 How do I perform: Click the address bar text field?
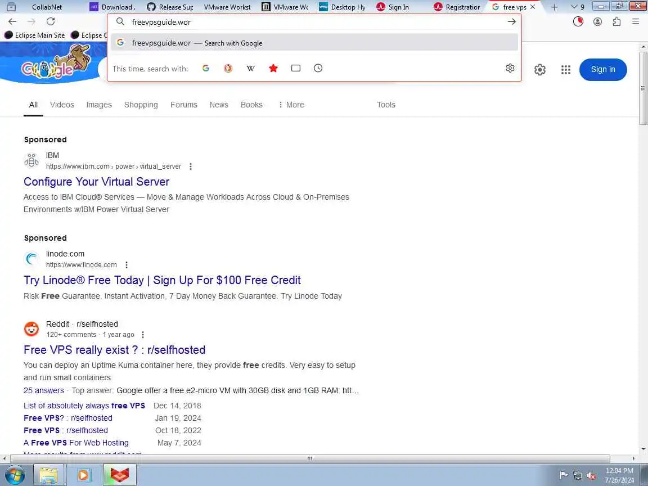click(314, 22)
